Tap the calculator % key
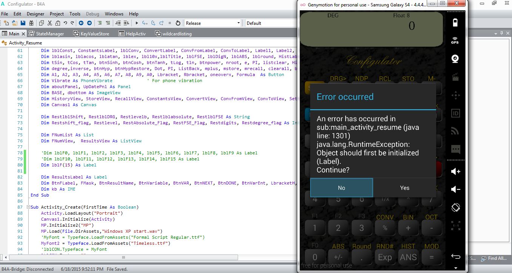512x273 pixels. tap(385, 228)
